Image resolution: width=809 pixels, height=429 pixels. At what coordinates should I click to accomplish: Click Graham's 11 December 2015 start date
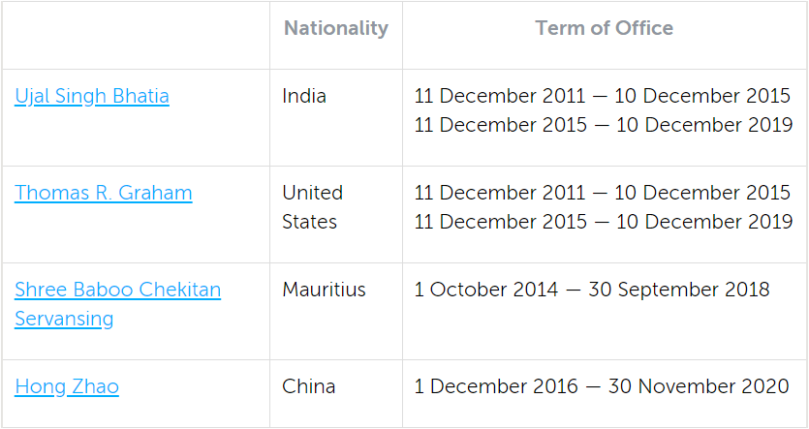click(500, 223)
